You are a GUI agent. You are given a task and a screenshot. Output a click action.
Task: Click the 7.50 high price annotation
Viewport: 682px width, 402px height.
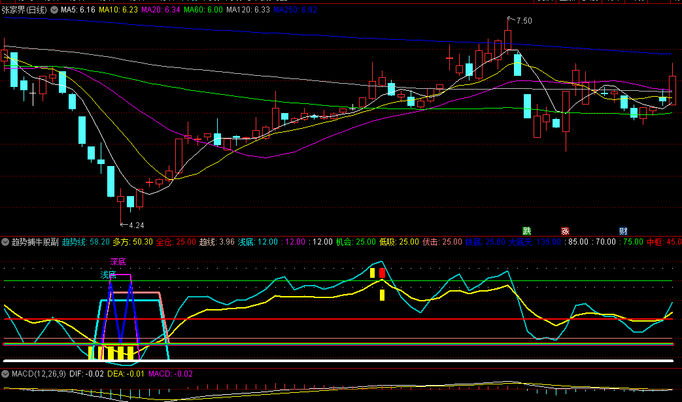click(x=524, y=21)
